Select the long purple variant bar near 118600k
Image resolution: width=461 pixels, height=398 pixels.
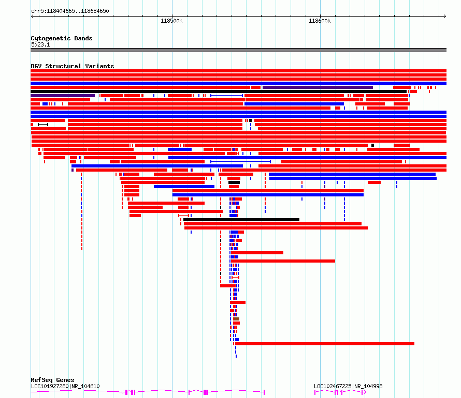[x=318, y=87]
